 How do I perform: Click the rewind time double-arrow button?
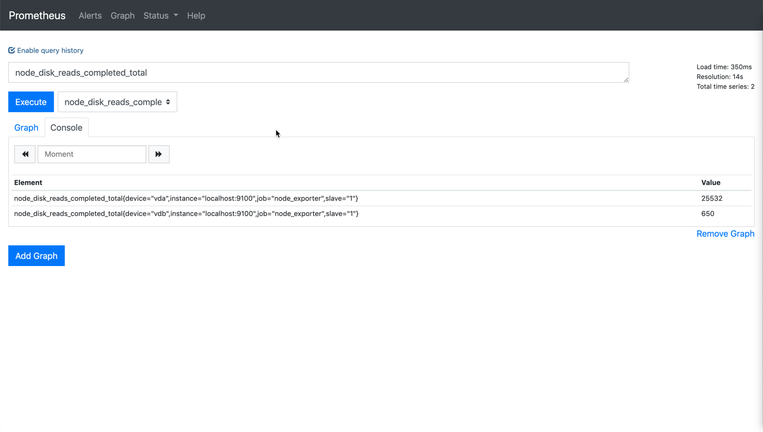25,154
